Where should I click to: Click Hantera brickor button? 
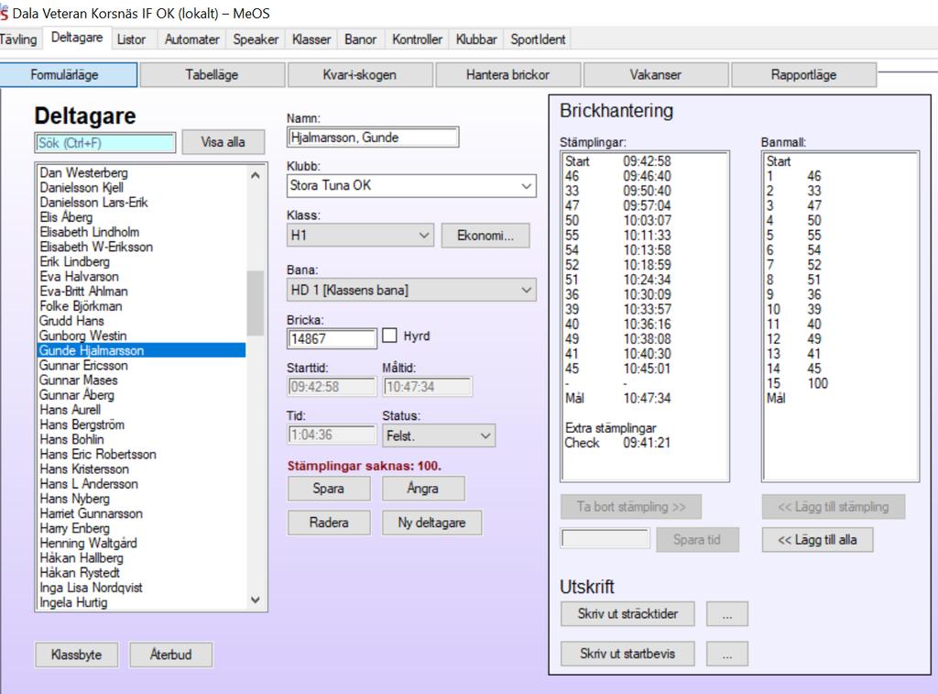tap(507, 75)
